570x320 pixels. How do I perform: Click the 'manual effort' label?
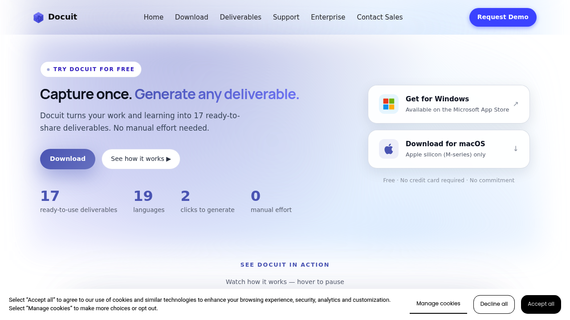point(271,210)
